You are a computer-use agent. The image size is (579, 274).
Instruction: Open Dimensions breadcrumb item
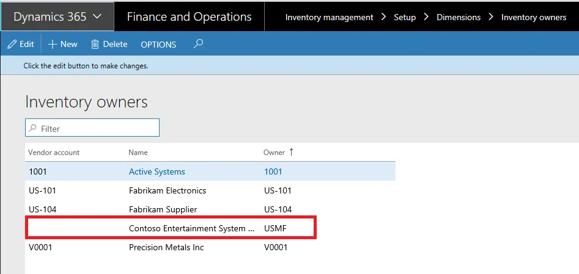(x=459, y=17)
